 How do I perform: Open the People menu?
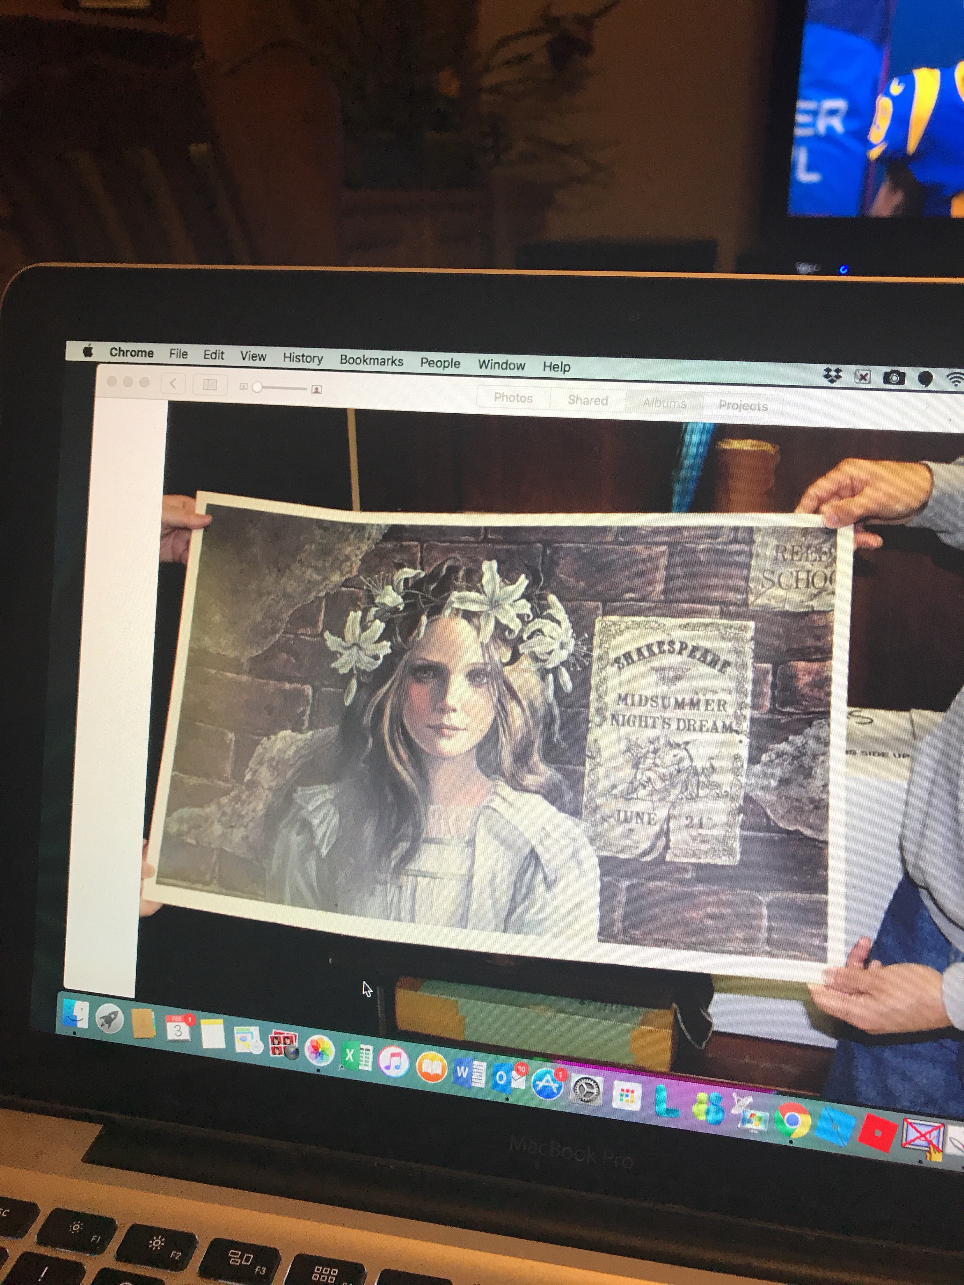[440, 363]
